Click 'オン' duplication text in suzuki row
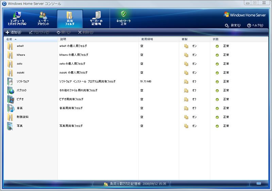Image resolution: width=272 pixels, height=191 pixels. pos(194,73)
